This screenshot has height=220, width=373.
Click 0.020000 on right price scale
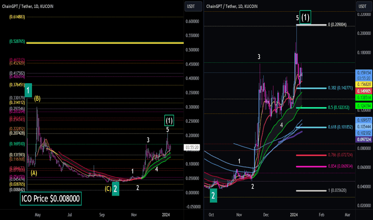coord(364,206)
